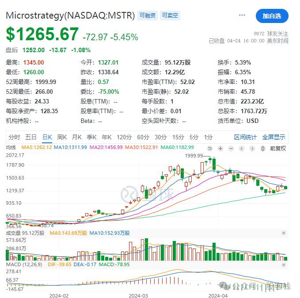Zoom out the chart with minus icon

(x=231, y=149)
